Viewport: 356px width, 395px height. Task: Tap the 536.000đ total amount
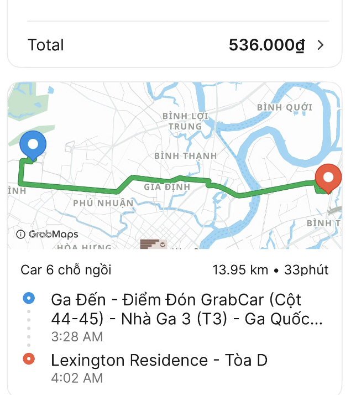click(x=266, y=45)
